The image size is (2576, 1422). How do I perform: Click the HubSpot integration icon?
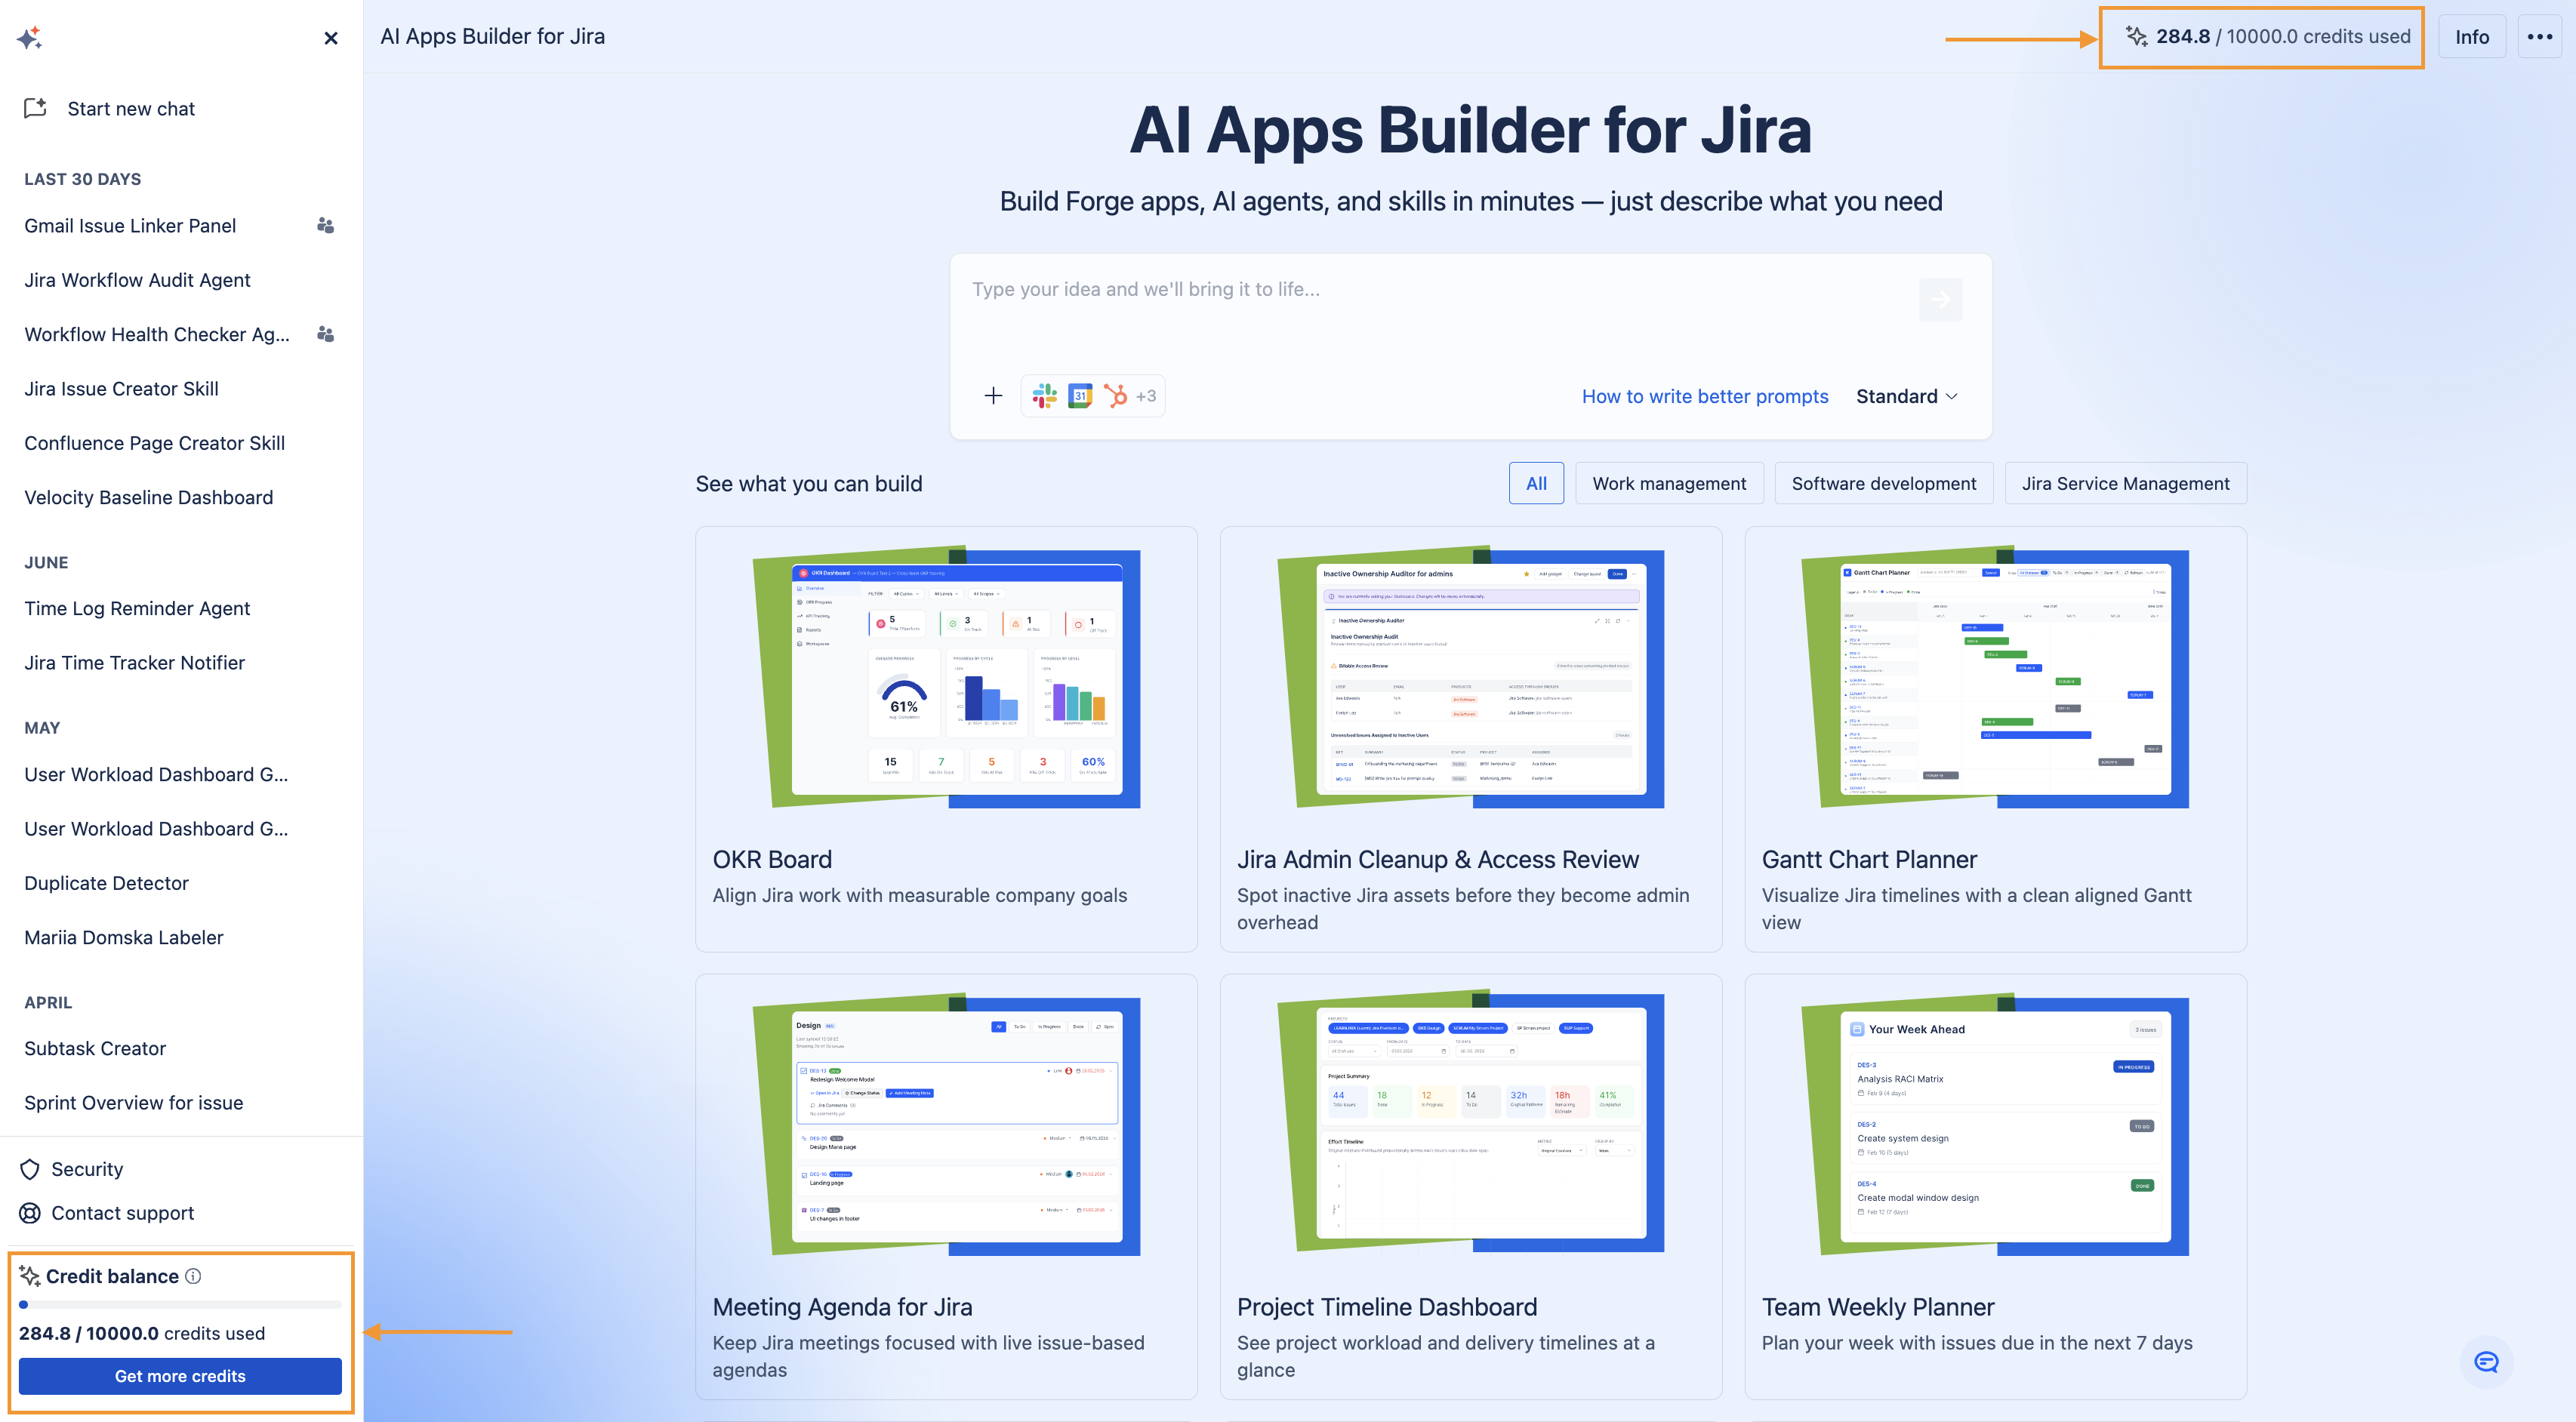click(x=1115, y=396)
